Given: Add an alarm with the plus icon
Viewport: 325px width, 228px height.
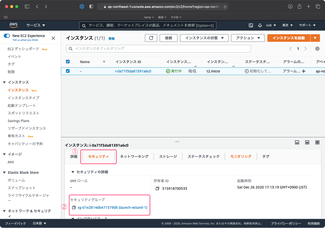Looking at the screenshot, I should (303, 71).
